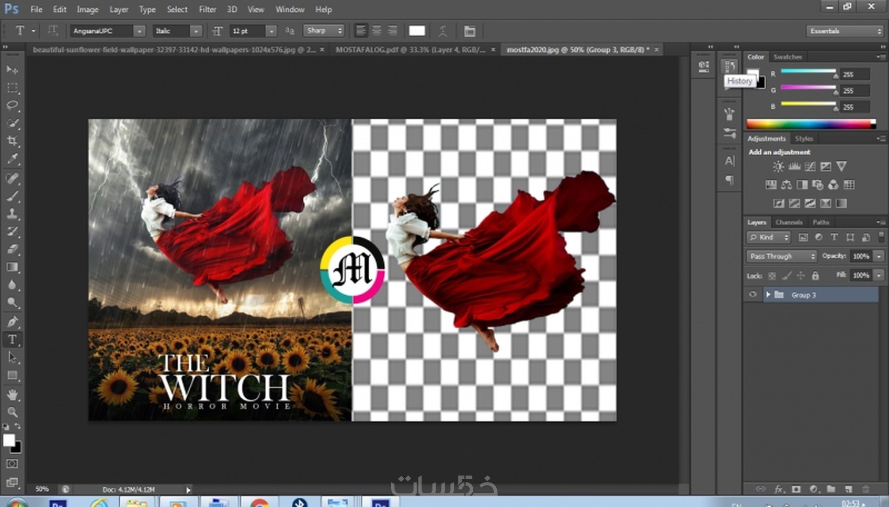Select the Eraser tool
Viewport: 889px width, 507px height.
(13, 249)
